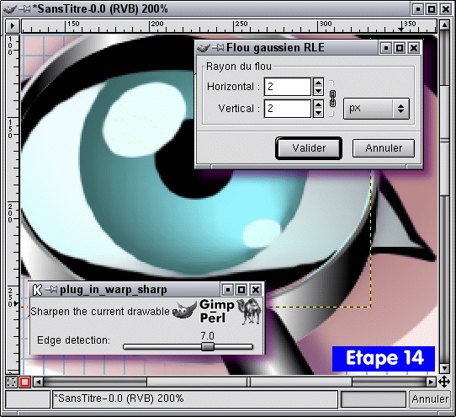Click the status bar Annuler button
Image resolution: width=456 pixels, height=417 pixels.
430,399
